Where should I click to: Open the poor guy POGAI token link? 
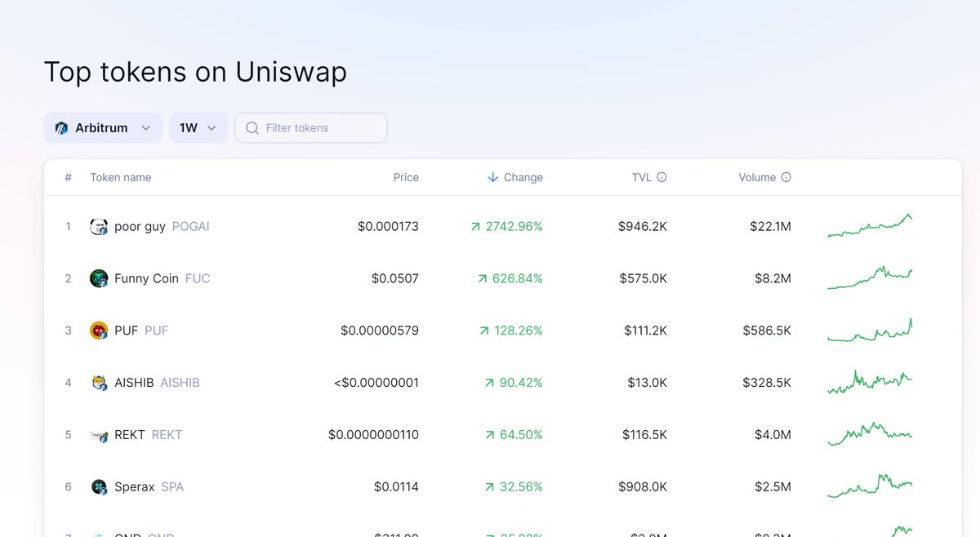[162, 227]
